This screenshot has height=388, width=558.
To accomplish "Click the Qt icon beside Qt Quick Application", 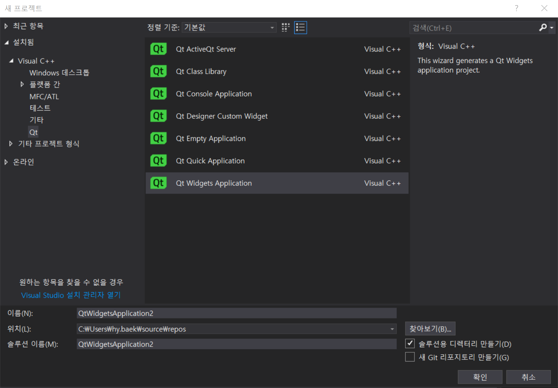I will tap(158, 161).
